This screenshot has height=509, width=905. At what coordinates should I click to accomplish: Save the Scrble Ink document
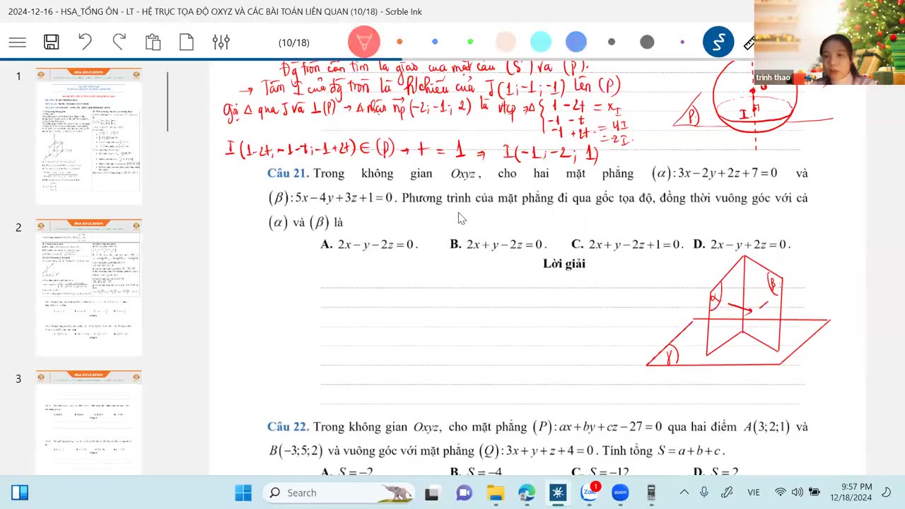click(52, 42)
